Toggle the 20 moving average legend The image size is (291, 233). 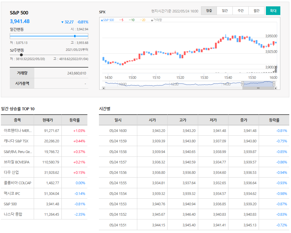click(x=142, y=20)
